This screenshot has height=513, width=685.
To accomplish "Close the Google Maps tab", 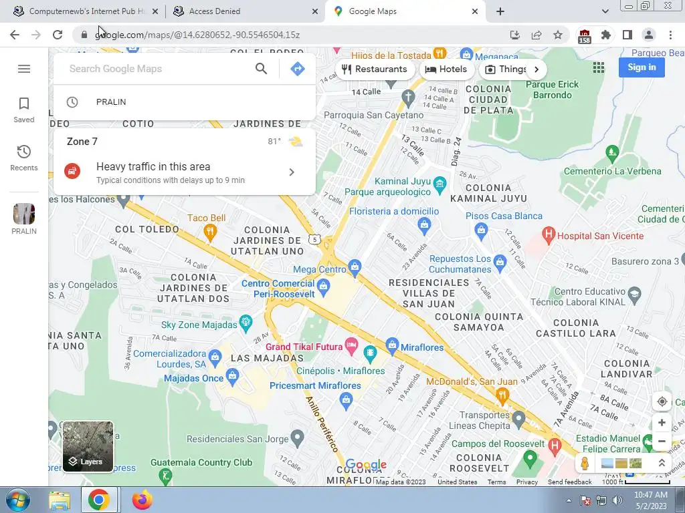I will pos(475,11).
